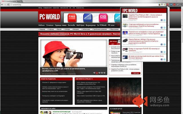Open the browser wrench menu
The width and height of the screenshot is (183, 114).
[181, 5]
